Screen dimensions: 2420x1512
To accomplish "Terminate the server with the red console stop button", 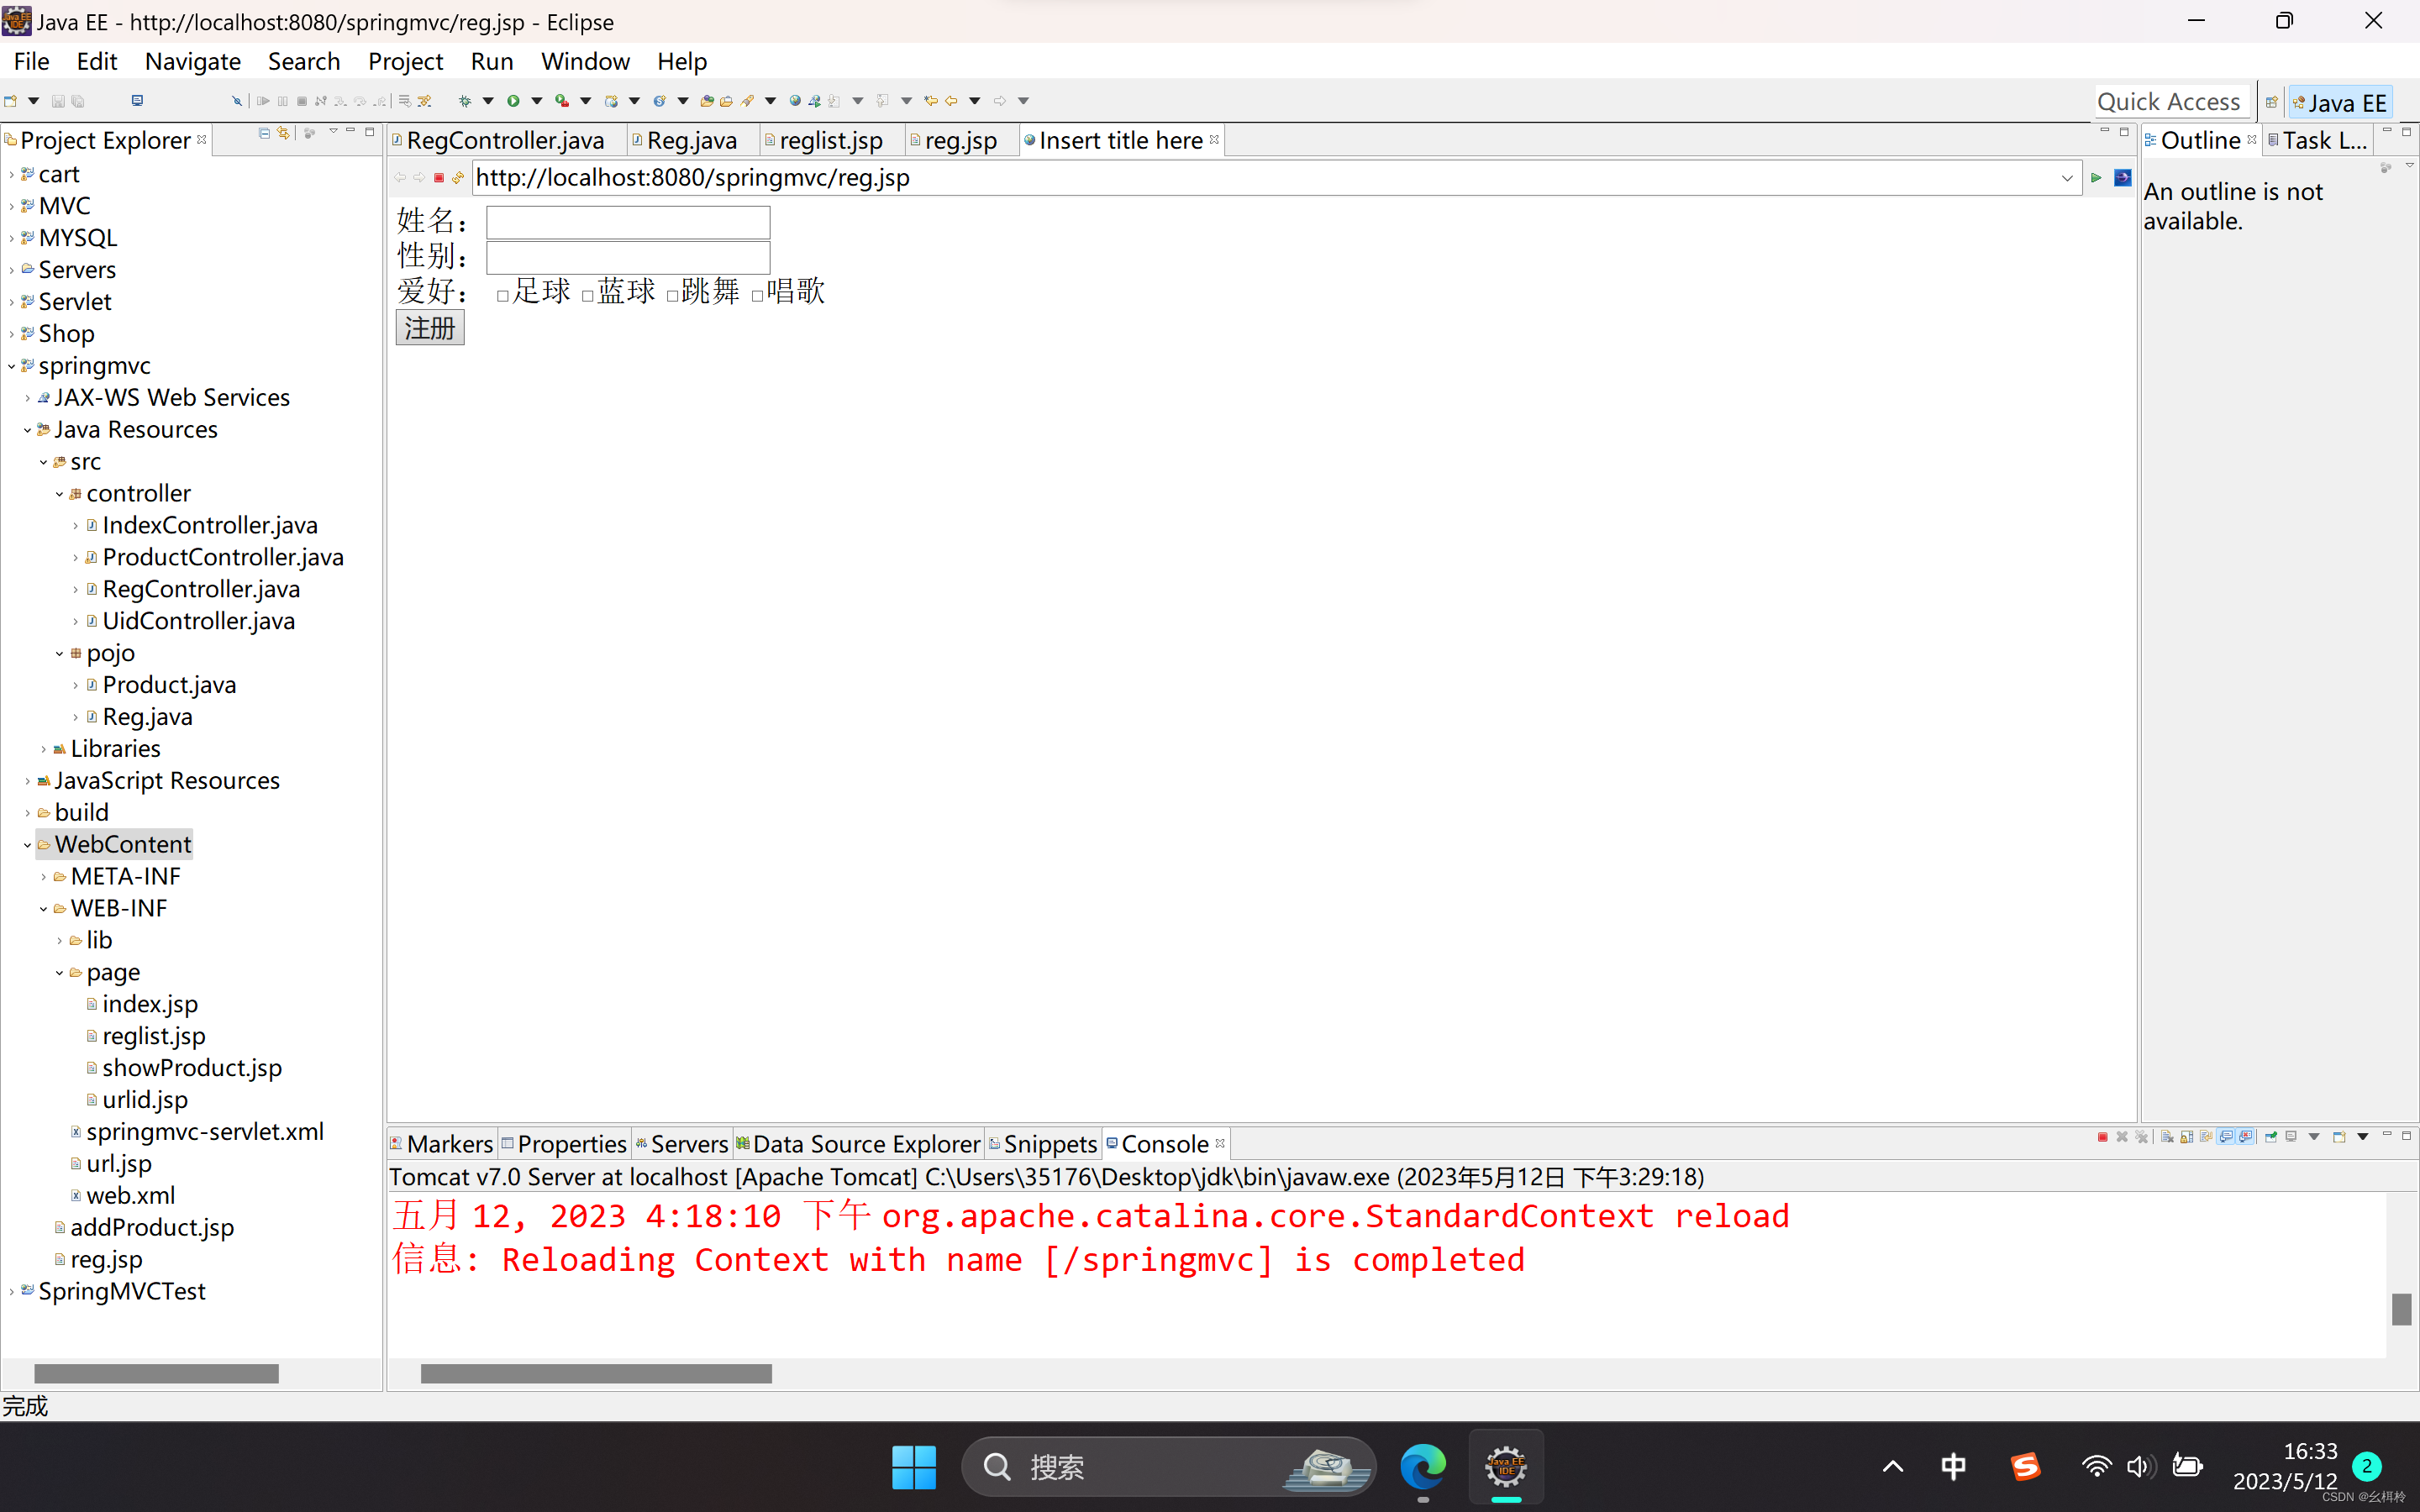I will (x=2103, y=1137).
